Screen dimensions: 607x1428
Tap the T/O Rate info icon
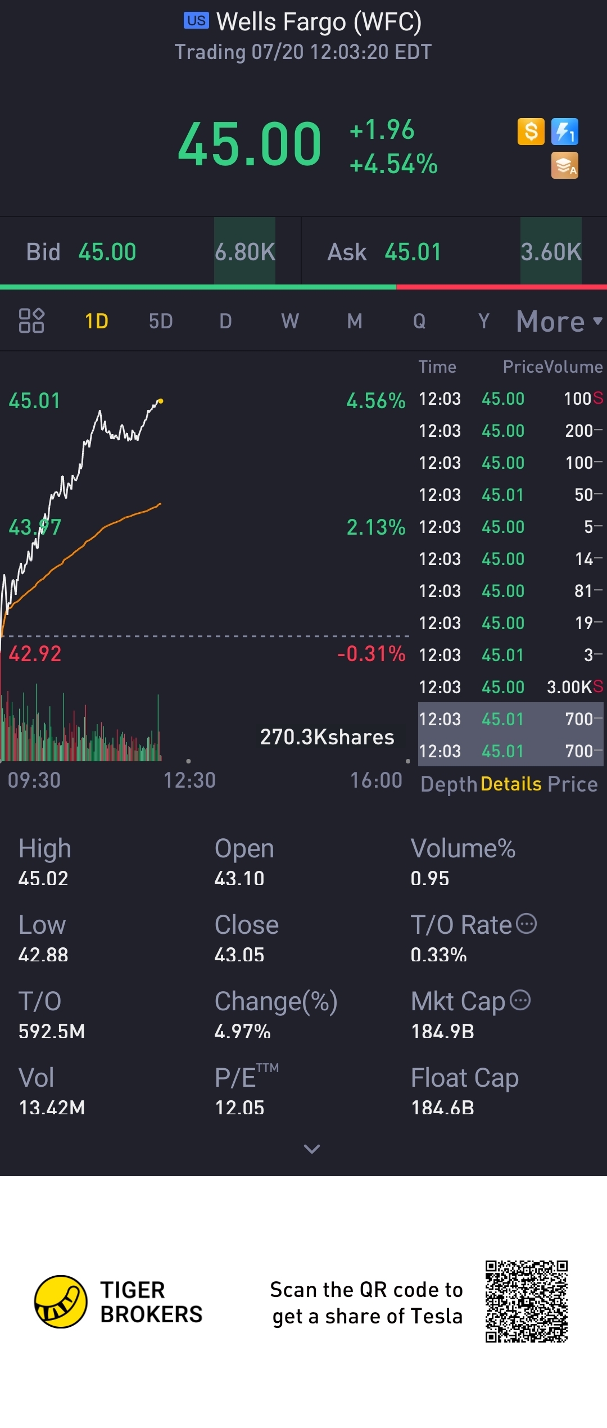[x=527, y=924]
